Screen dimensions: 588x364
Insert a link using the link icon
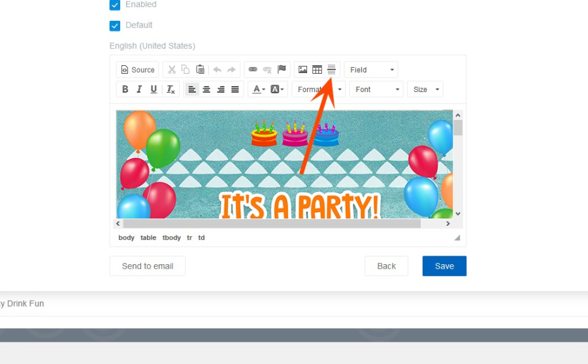[253, 70]
